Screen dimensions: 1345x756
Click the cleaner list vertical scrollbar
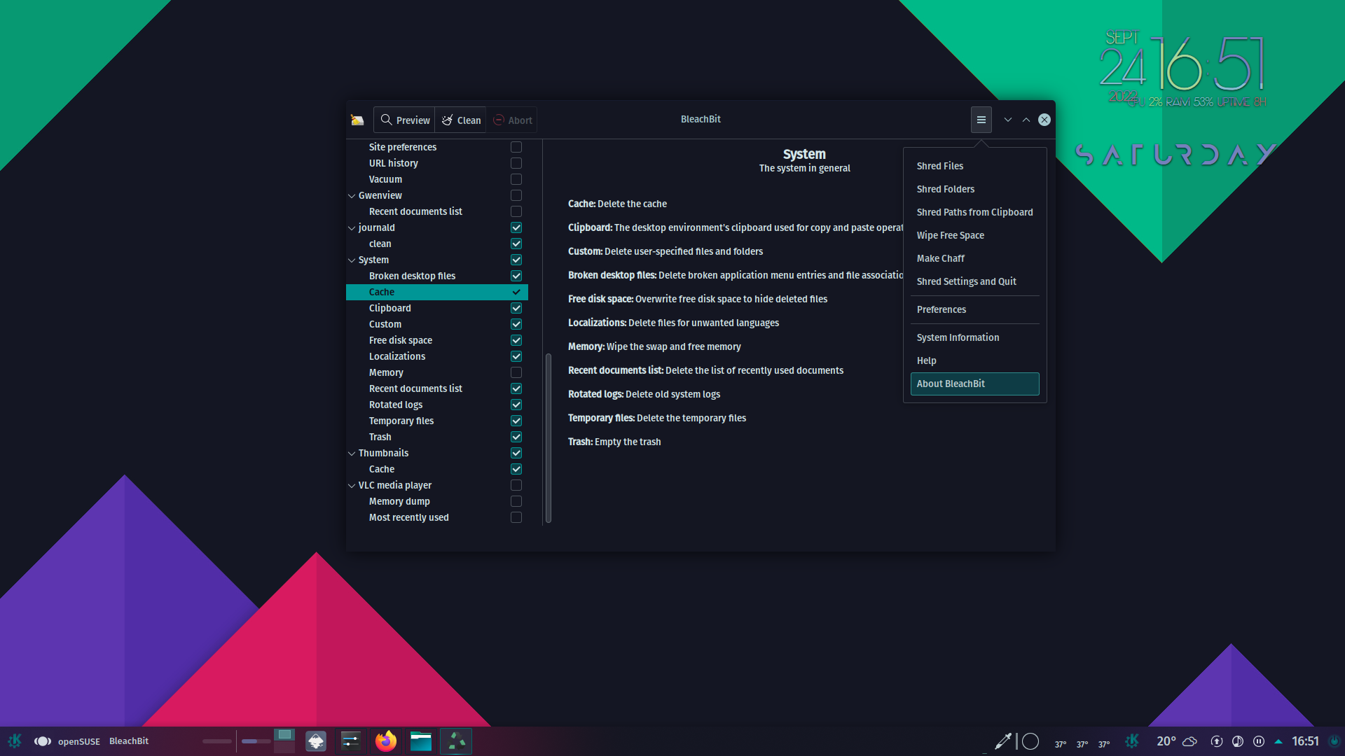[548, 437]
